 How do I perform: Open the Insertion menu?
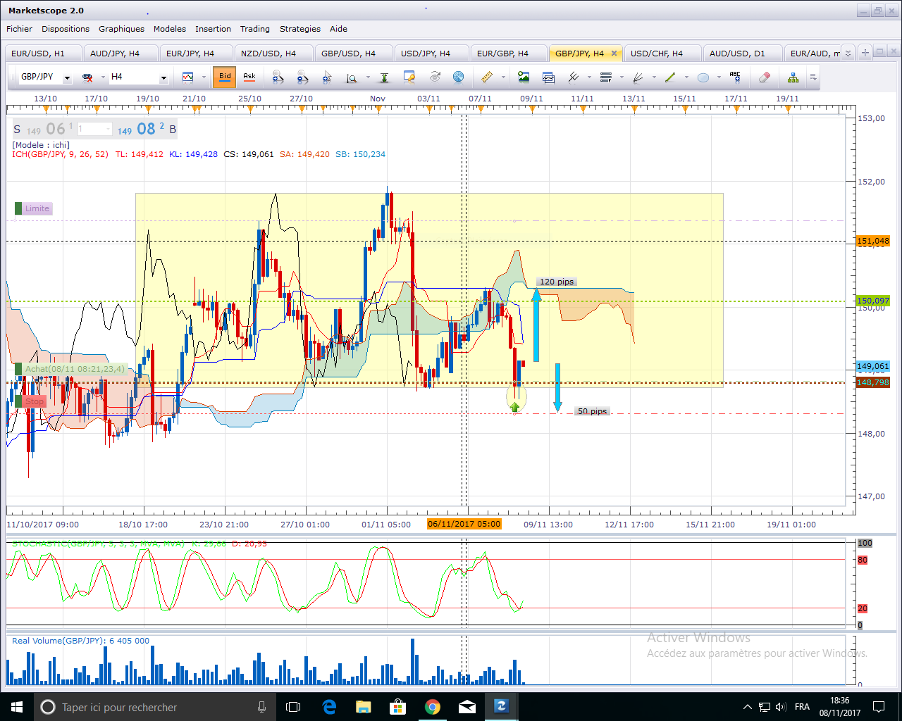213,29
